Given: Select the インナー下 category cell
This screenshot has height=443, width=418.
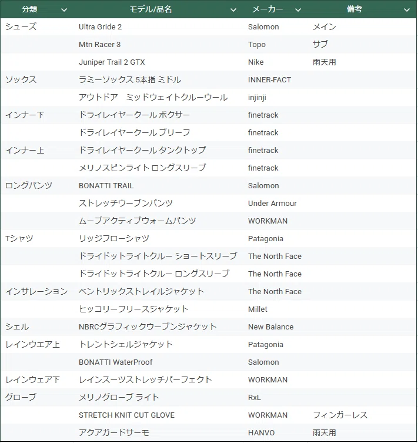Looking at the screenshot, I should (x=25, y=115).
